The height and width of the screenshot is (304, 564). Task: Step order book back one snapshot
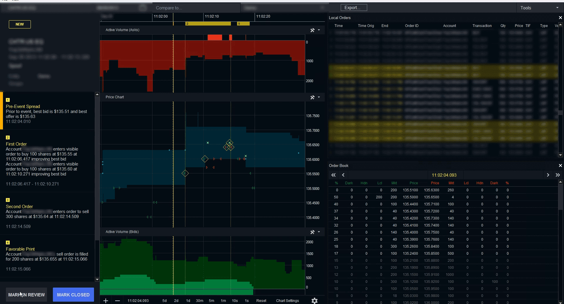pos(343,175)
